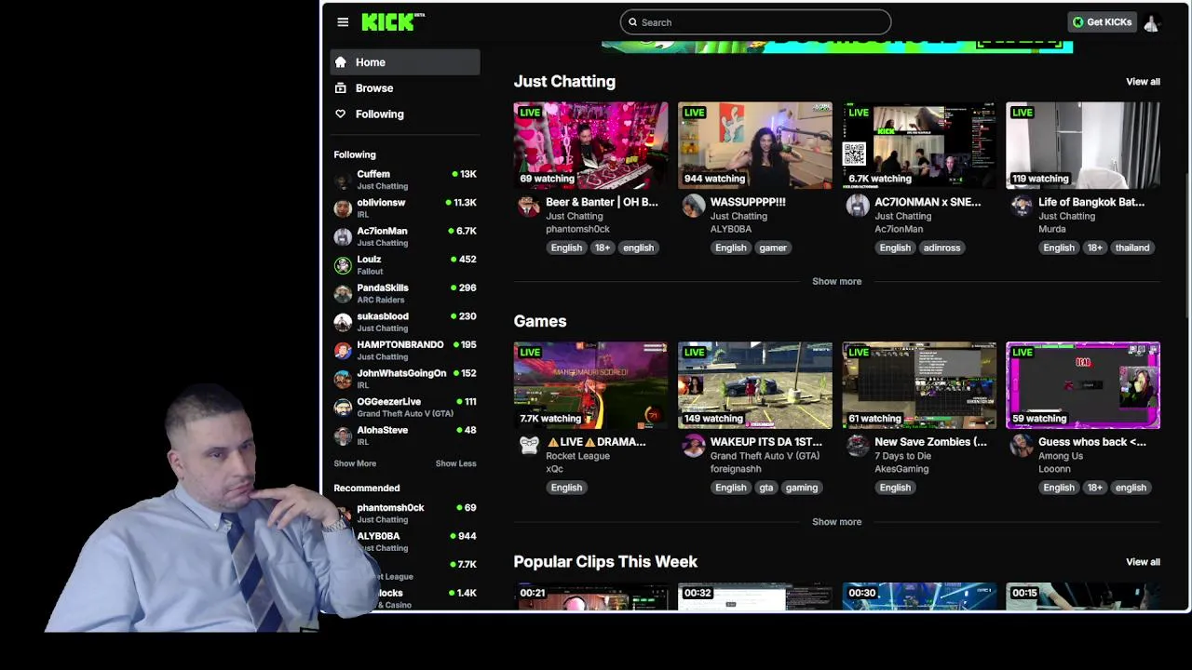The width and height of the screenshot is (1192, 670).
Task: Open WAKEUP ITS DA 1ST GTA thumbnail
Action: click(754, 385)
